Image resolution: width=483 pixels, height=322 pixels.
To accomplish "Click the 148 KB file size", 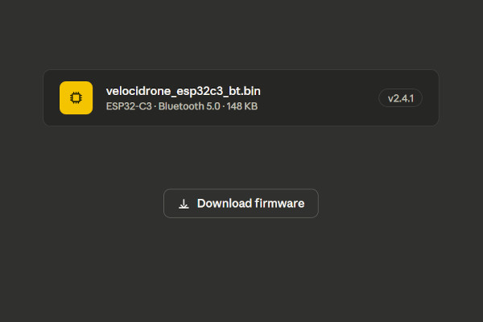I will 242,106.
